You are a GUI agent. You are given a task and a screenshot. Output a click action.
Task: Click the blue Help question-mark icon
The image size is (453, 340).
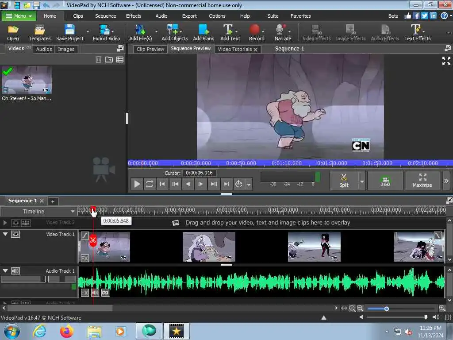(x=444, y=16)
